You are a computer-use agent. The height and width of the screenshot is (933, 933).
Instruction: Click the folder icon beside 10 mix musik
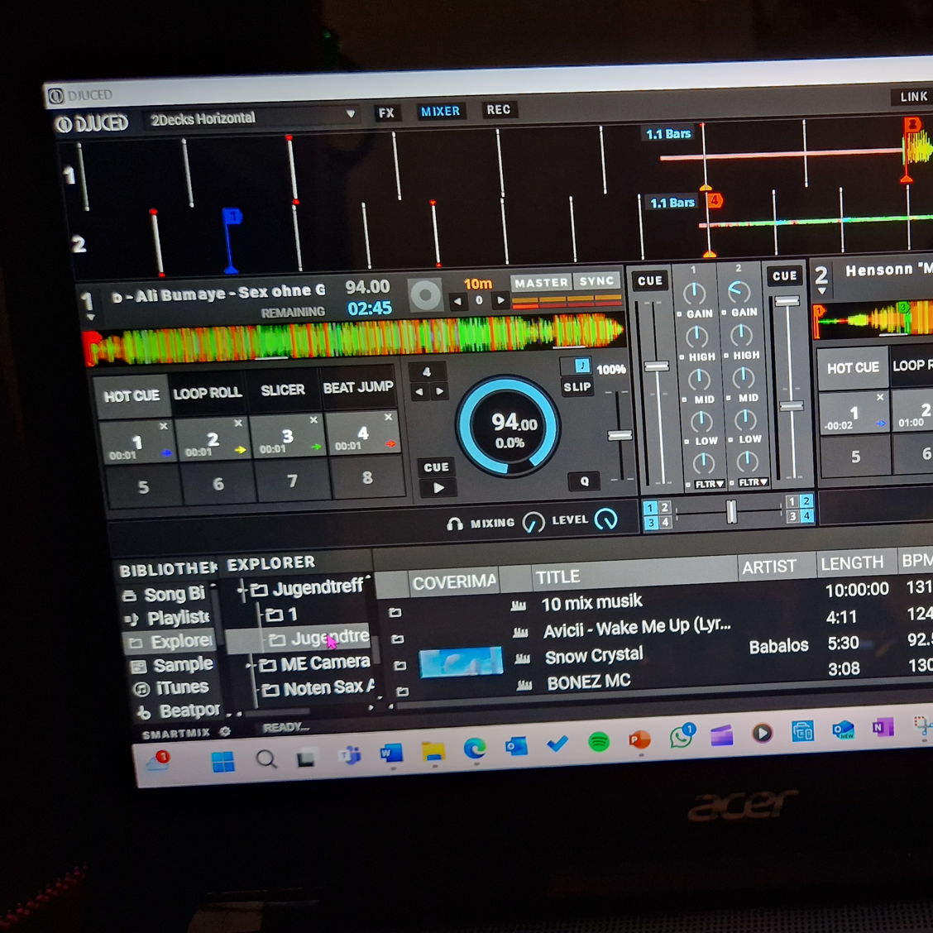point(395,612)
